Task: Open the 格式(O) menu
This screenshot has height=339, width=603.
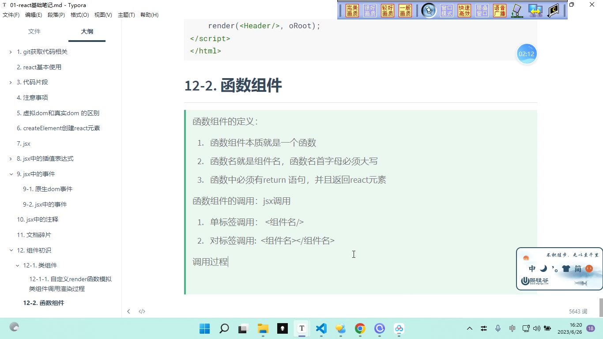Action: [x=79, y=15]
